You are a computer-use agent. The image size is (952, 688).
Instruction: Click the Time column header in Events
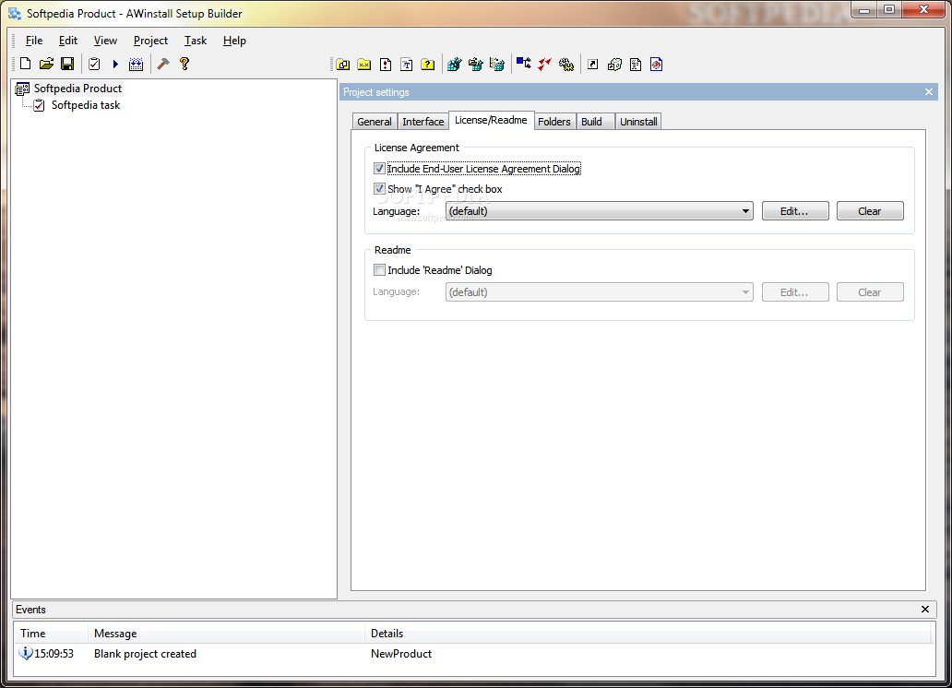[51, 634]
